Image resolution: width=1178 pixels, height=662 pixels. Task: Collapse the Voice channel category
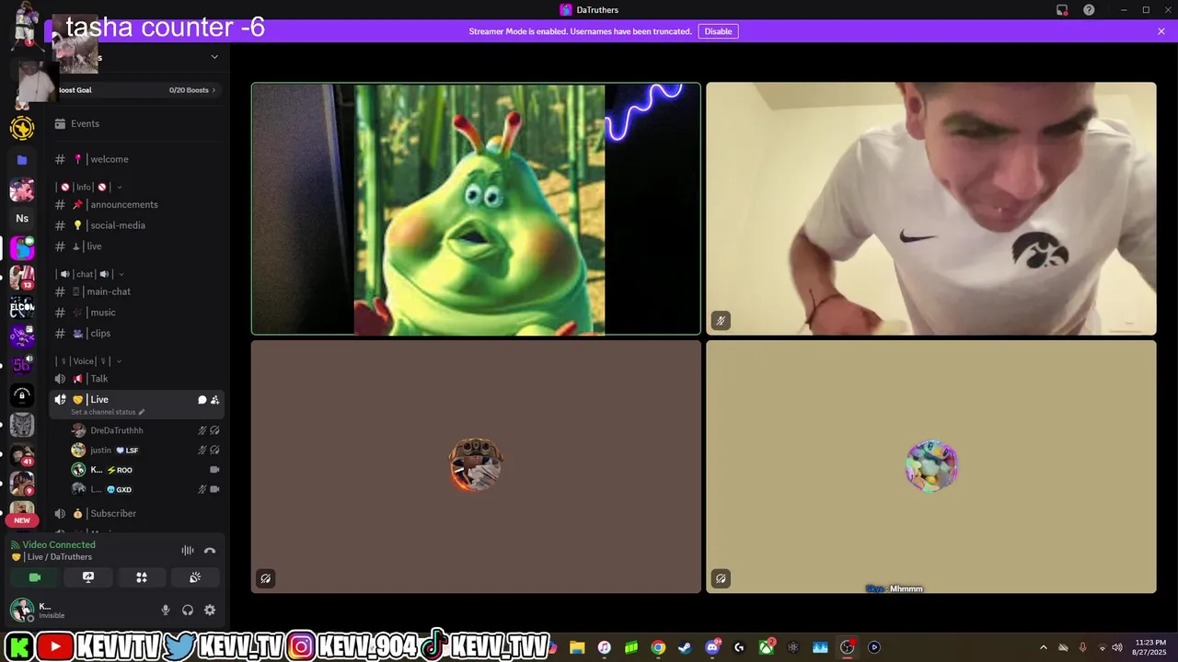click(89, 361)
